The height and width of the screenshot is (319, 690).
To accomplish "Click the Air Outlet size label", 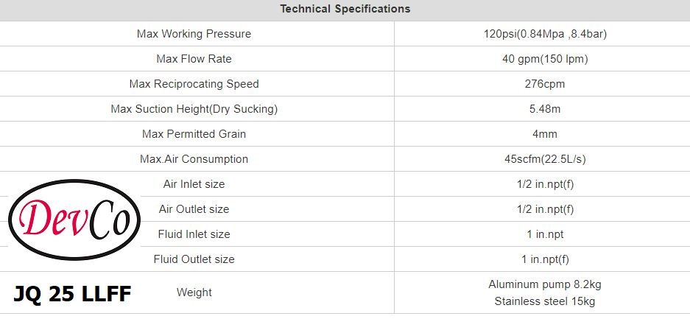I will click(194, 209).
